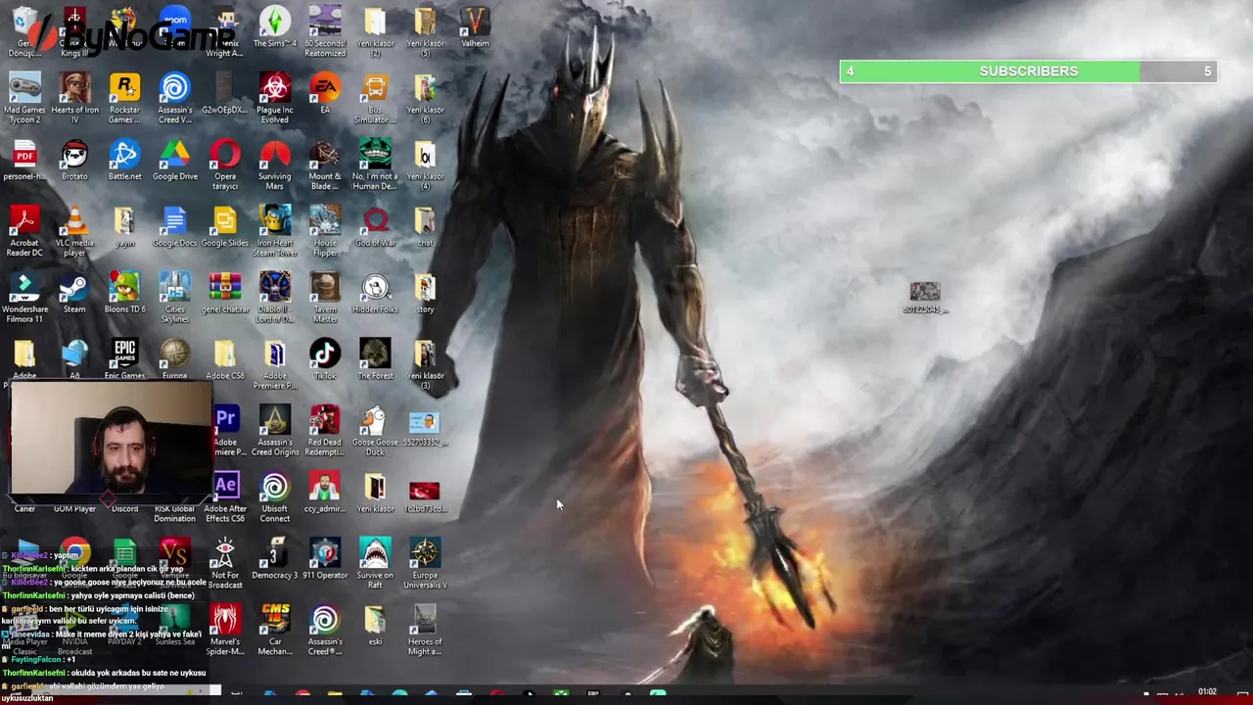This screenshot has width=1253, height=705.
Task: Click the Subscribers goal progress bar
Action: [1028, 71]
